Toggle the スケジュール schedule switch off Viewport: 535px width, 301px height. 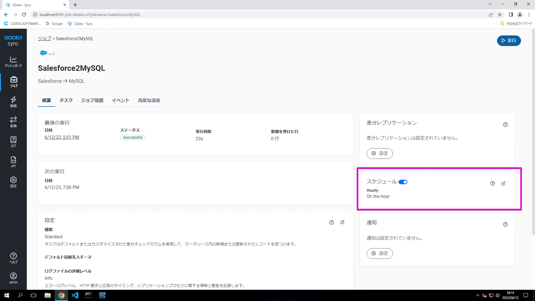point(403,182)
